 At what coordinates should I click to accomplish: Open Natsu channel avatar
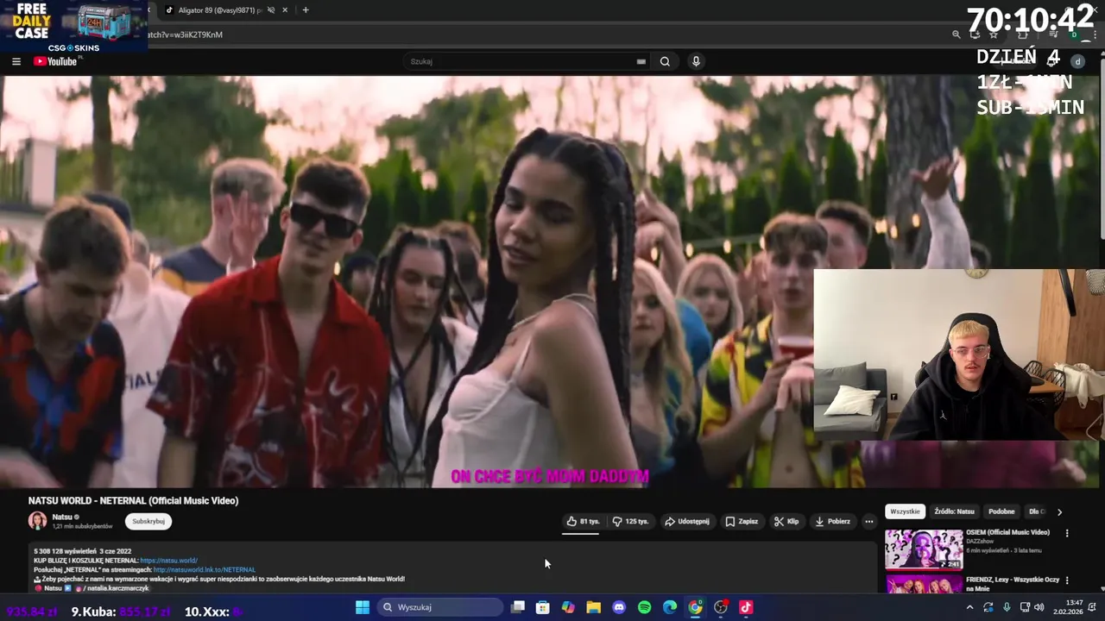coord(37,521)
